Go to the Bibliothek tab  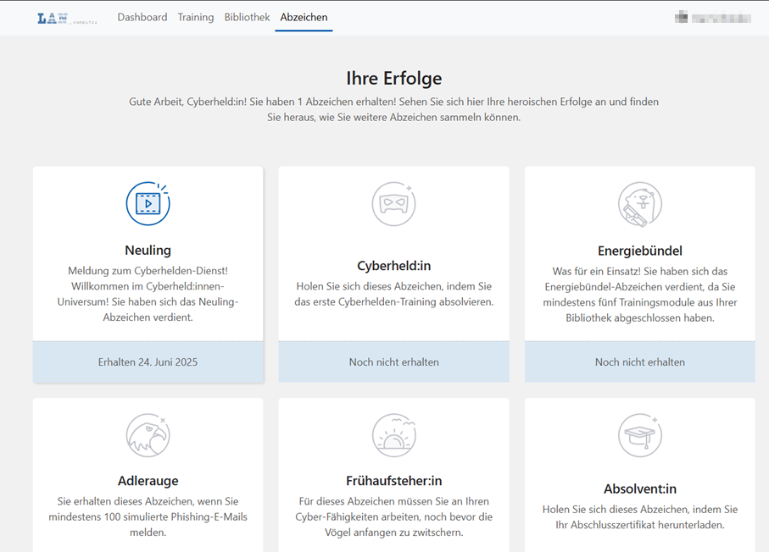[247, 18]
